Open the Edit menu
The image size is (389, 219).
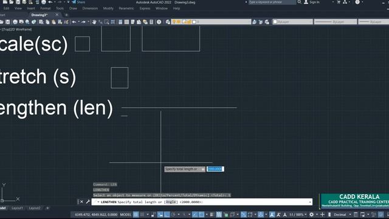click(x=6, y=8)
